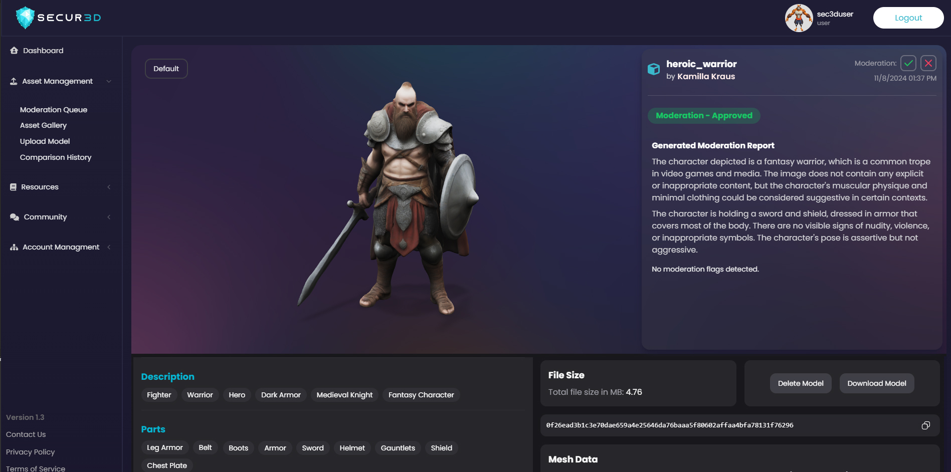The image size is (951, 472).
Task: View the Comparison History
Action: click(x=56, y=157)
